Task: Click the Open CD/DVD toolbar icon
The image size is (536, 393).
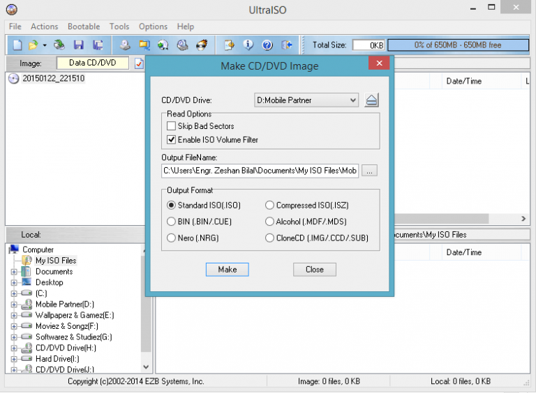Action: point(59,45)
